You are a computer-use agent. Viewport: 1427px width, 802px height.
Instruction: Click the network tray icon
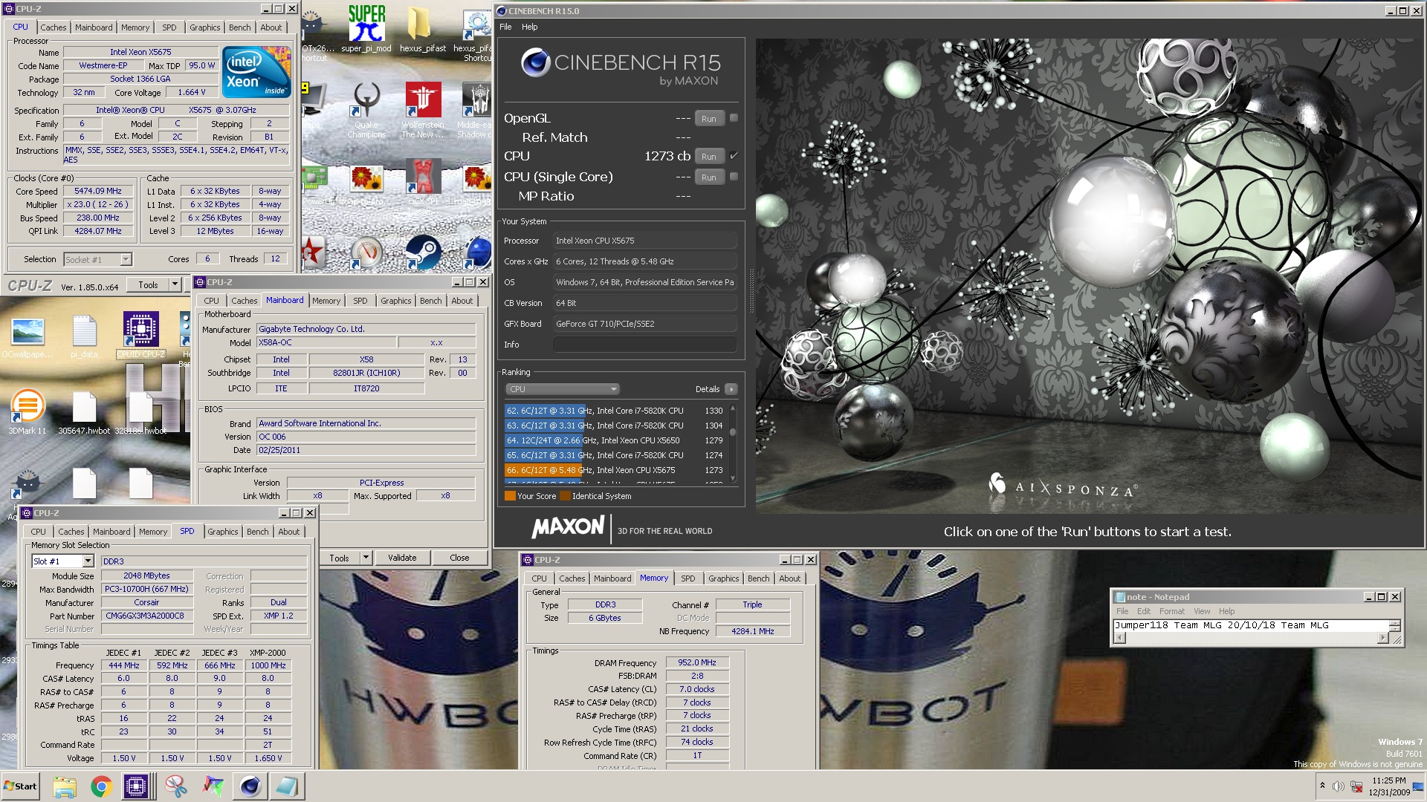[x=1356, y=786]
